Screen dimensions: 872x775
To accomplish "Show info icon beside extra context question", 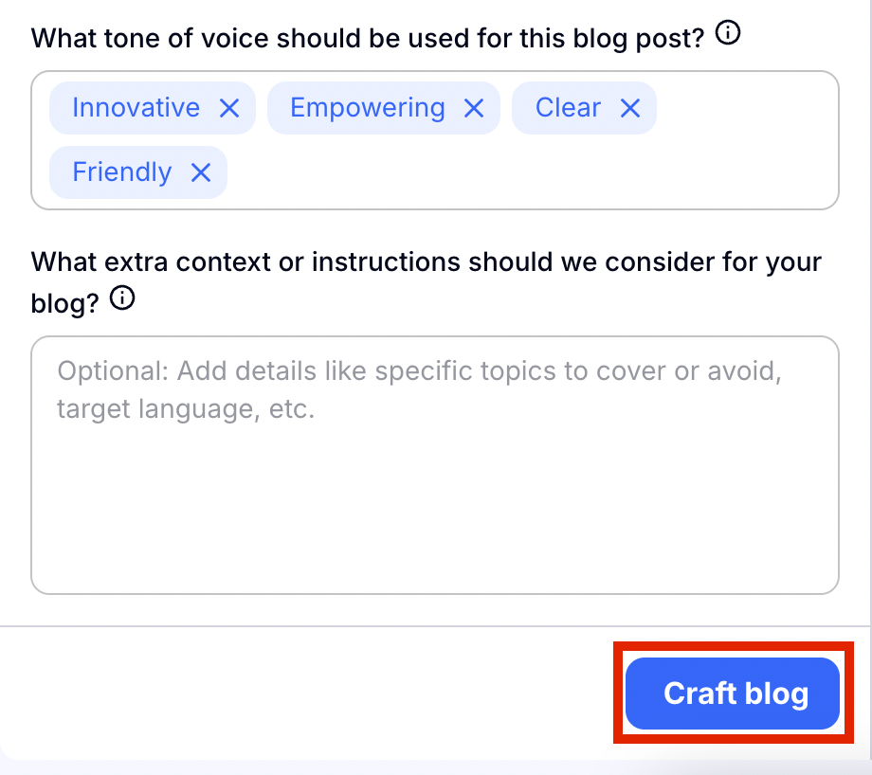I will pos(122,299).
